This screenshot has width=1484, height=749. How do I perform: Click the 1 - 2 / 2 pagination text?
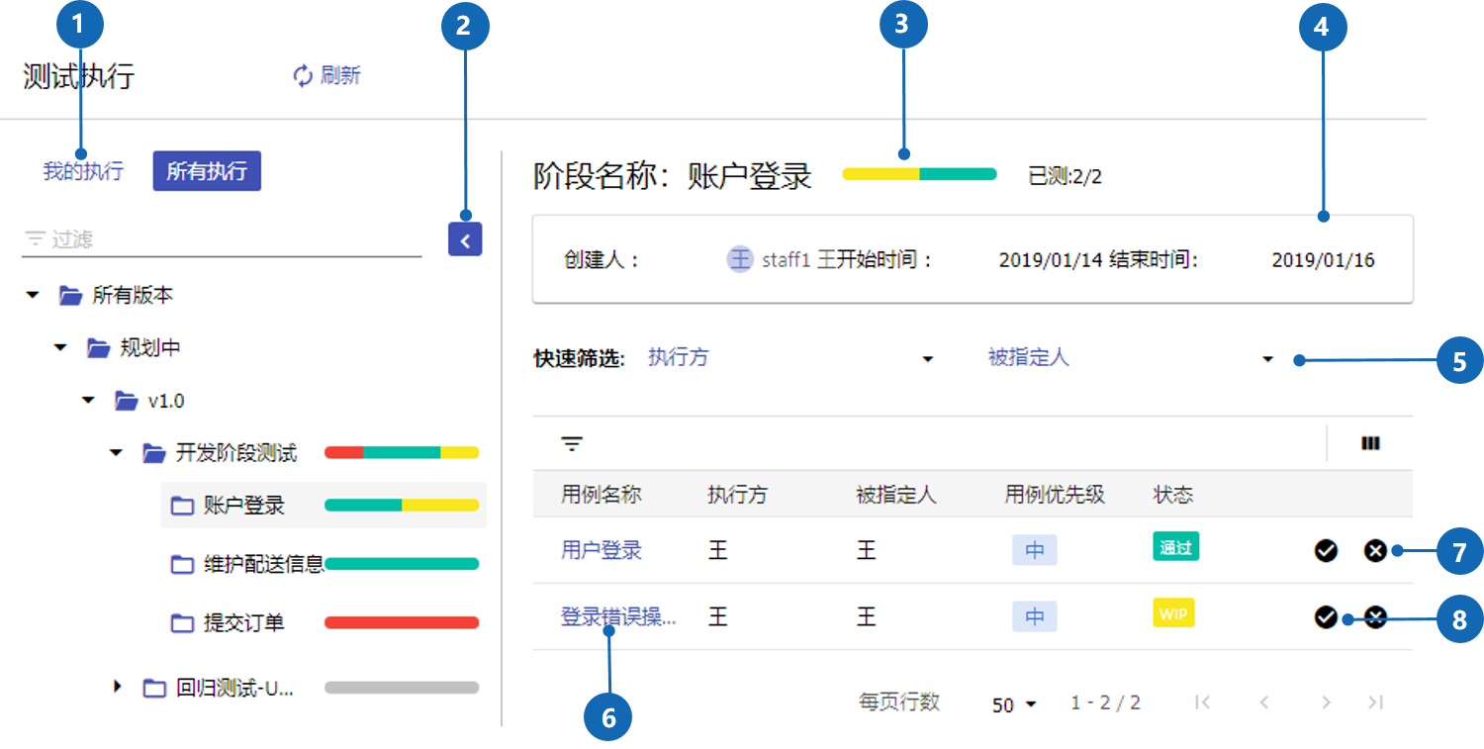pos(1105,702)
